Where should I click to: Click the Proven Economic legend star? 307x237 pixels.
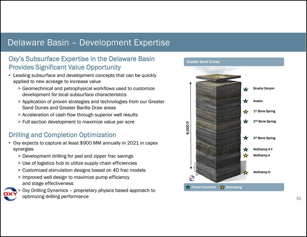[188, 187]
